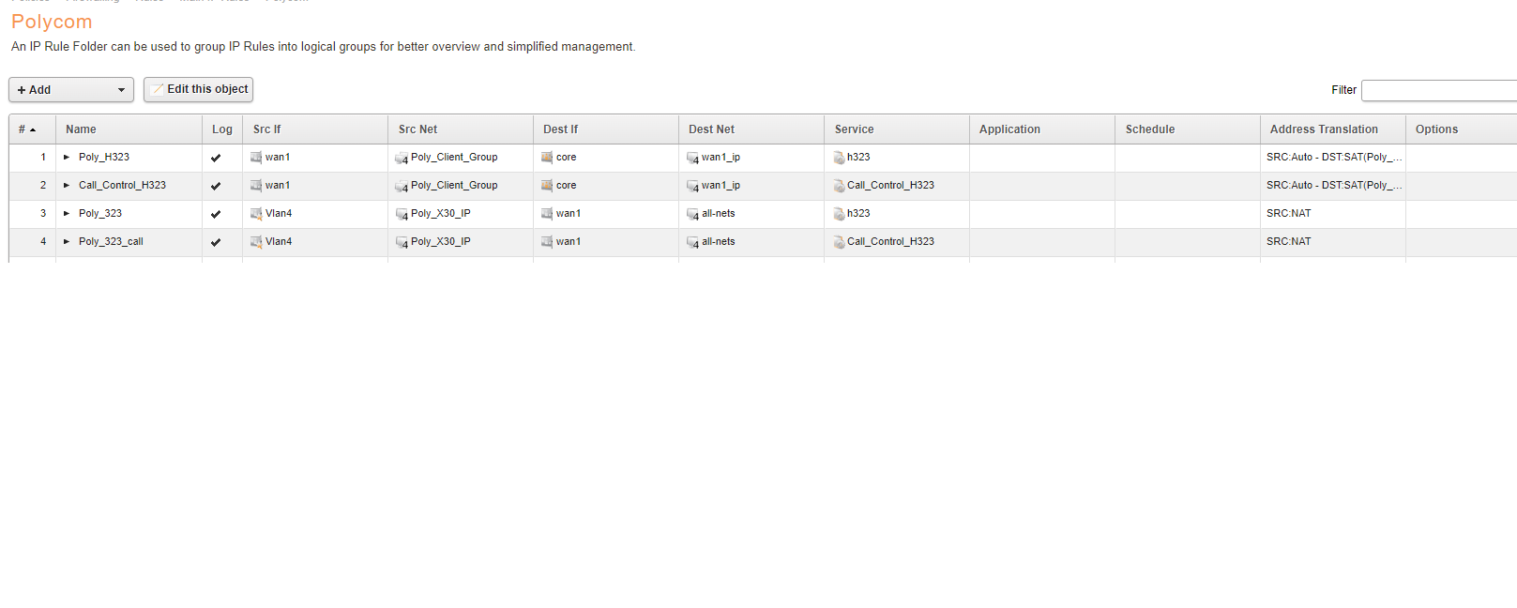The width and height of the screenshot is (1517, 608).
Task: Sort by Address Translation column header
Action: [x=1333, y=129]
